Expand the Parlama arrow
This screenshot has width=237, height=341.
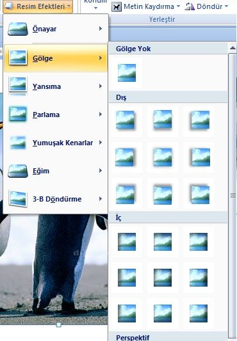101,114
